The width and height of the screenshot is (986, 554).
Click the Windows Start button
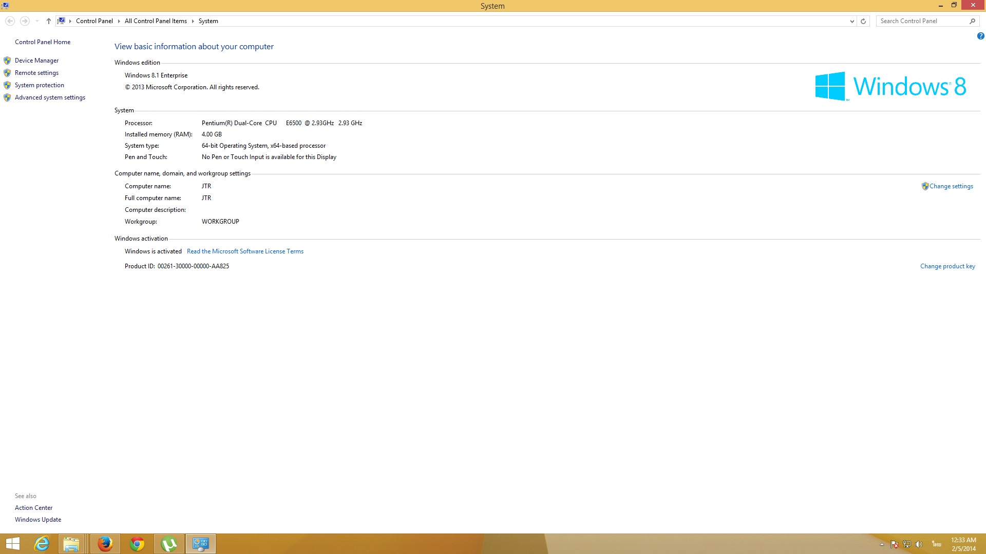pos(12,544)
